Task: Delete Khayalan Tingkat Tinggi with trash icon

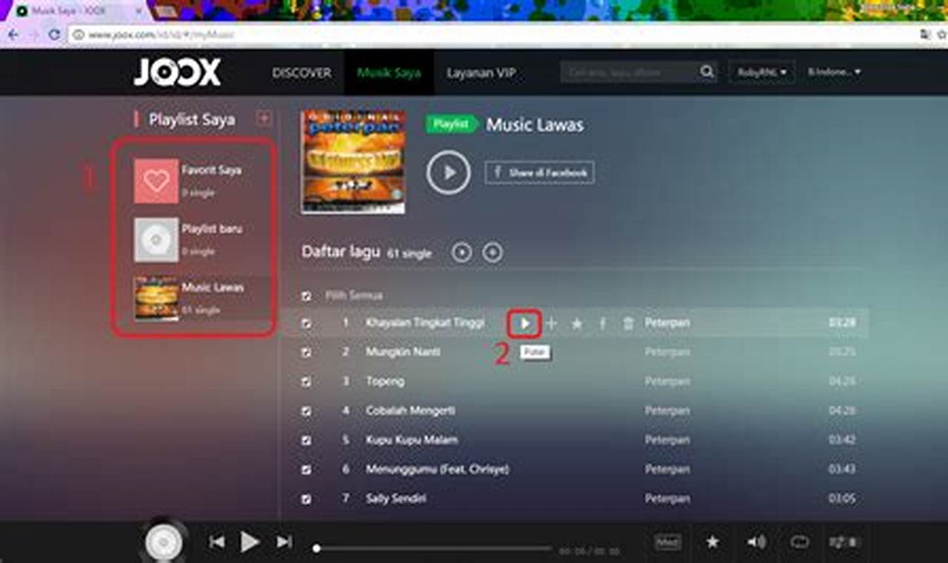Action: [628, 323]
